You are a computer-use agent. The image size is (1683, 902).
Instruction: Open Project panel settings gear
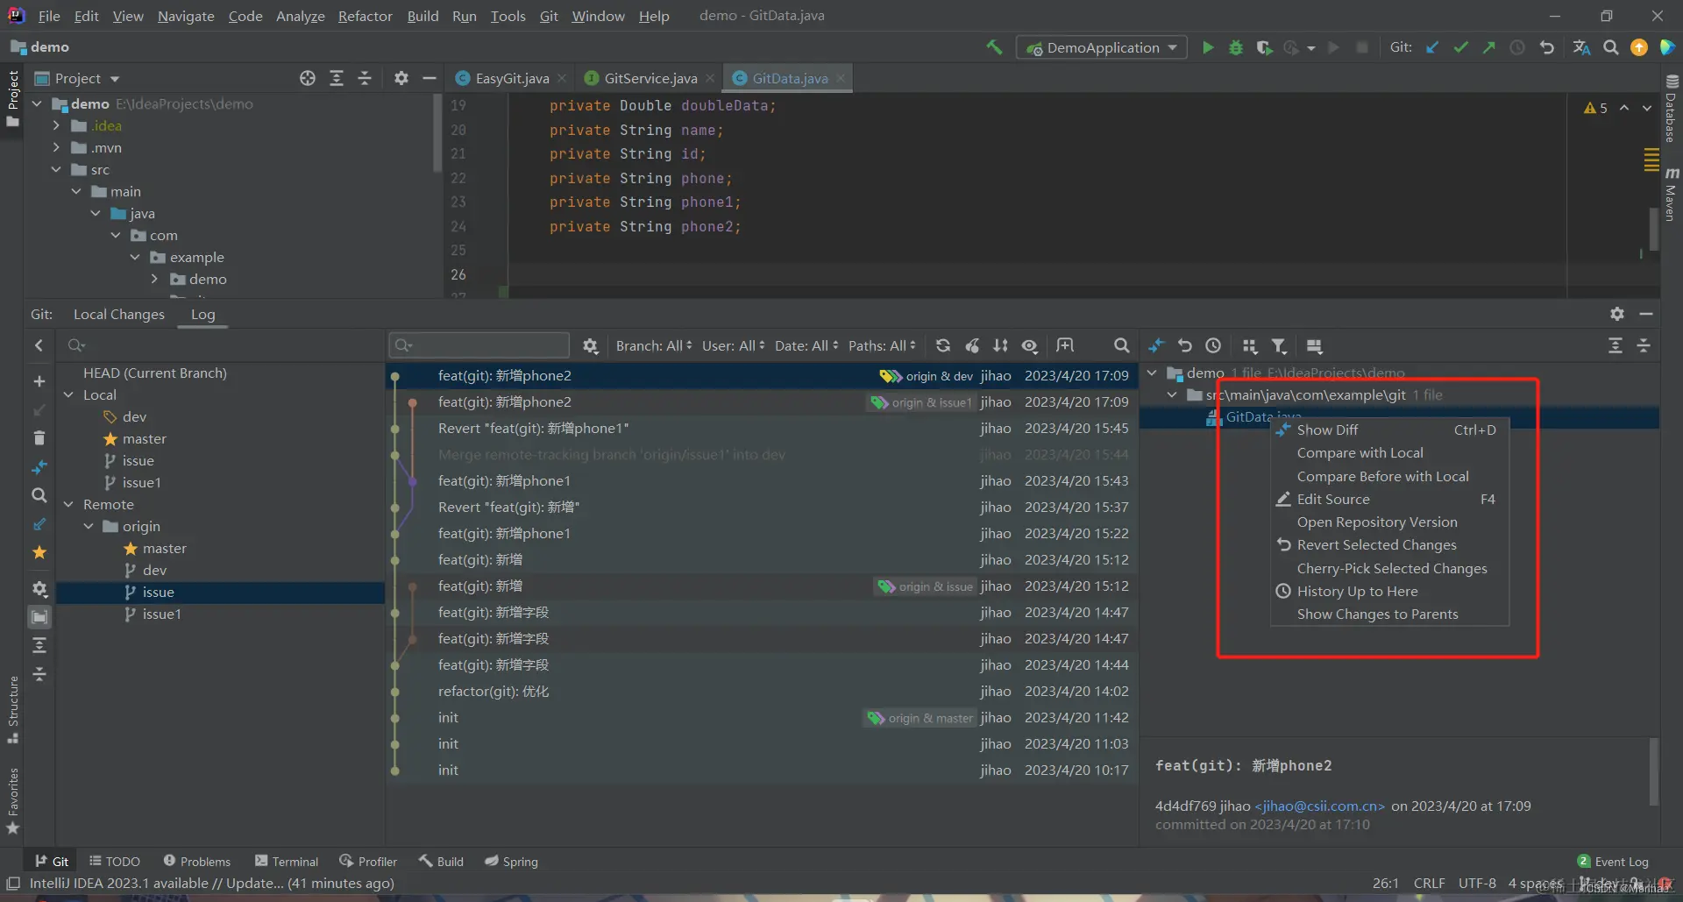click(401, 78)
